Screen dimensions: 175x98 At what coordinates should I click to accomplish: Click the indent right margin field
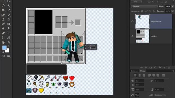pyautogui.click(x=159, y=81)
